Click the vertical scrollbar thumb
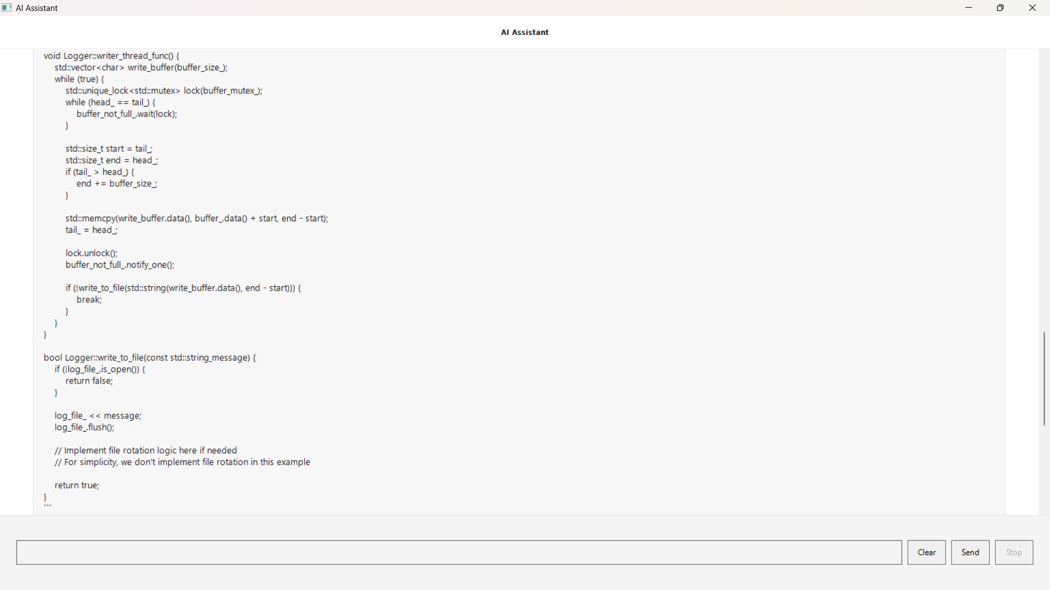 1044,378
